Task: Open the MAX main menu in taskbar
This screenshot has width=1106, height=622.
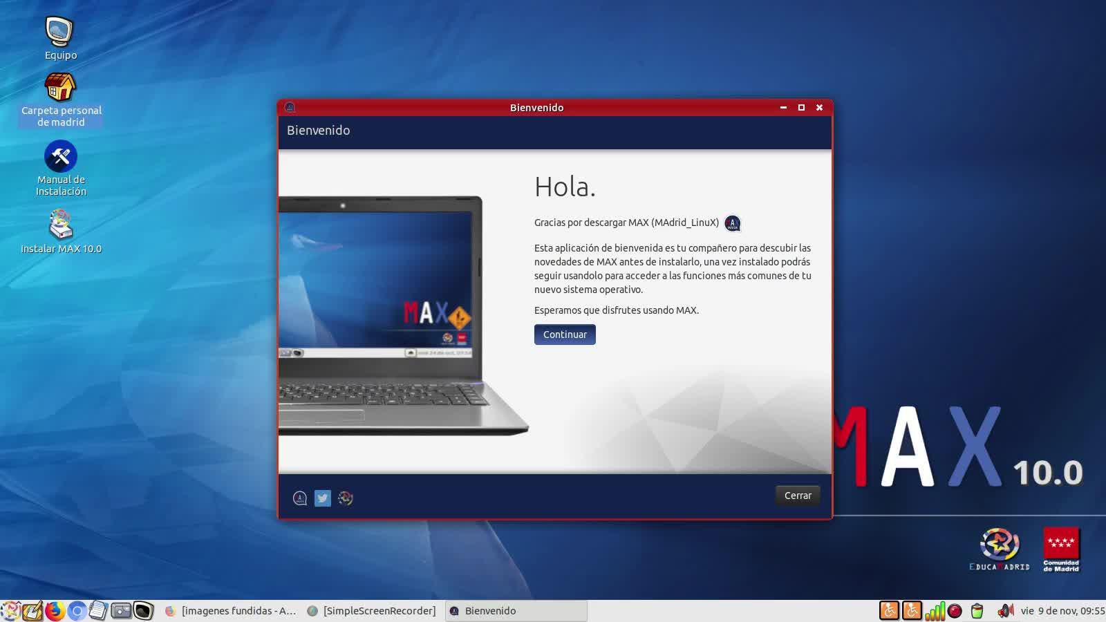Action: pyautogui.click(x=10, y=611)
